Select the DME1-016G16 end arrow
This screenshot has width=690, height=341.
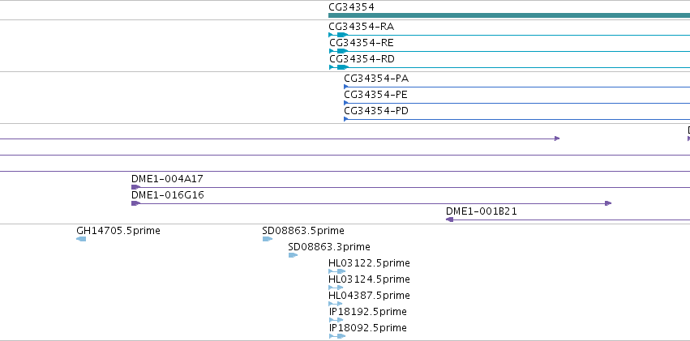click(608, 203)
